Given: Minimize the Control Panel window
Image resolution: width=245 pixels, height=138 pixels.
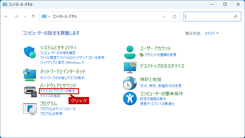Looking at the screenshot, I should pos(212,4).
